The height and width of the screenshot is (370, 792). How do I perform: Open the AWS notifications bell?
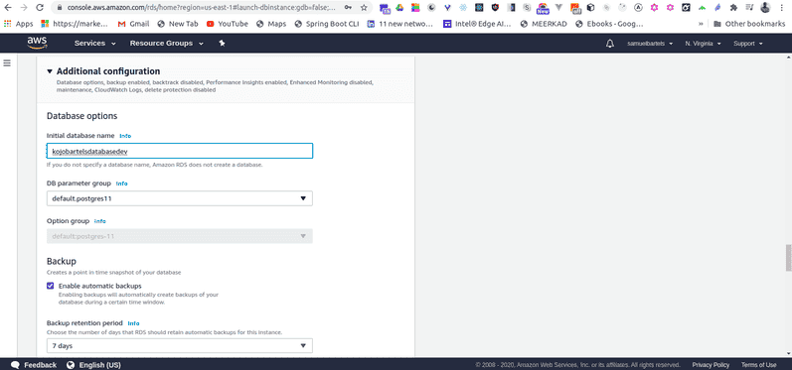[610, 44]
